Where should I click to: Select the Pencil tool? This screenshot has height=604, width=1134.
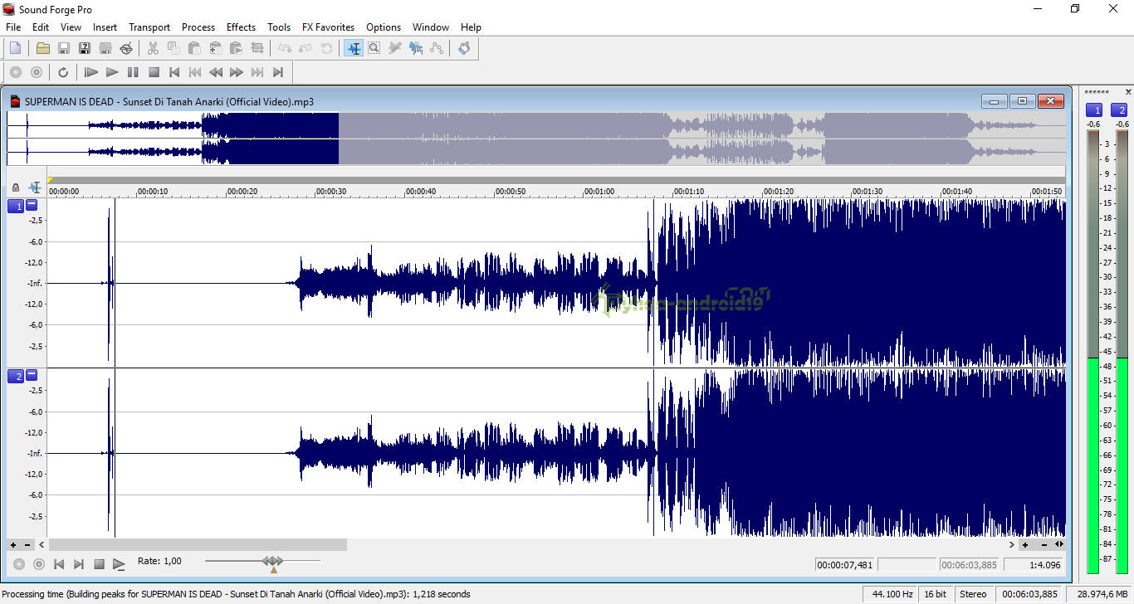[x=395, y=48]
